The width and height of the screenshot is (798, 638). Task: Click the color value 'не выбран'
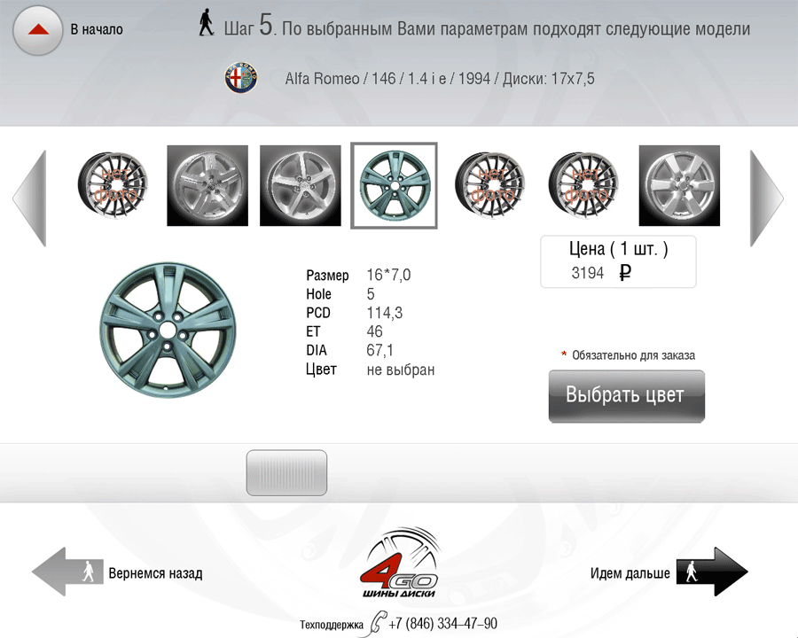pyautogui.click(x=401, y=370)
